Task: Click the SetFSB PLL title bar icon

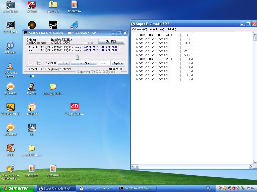Action: point(25,33)
